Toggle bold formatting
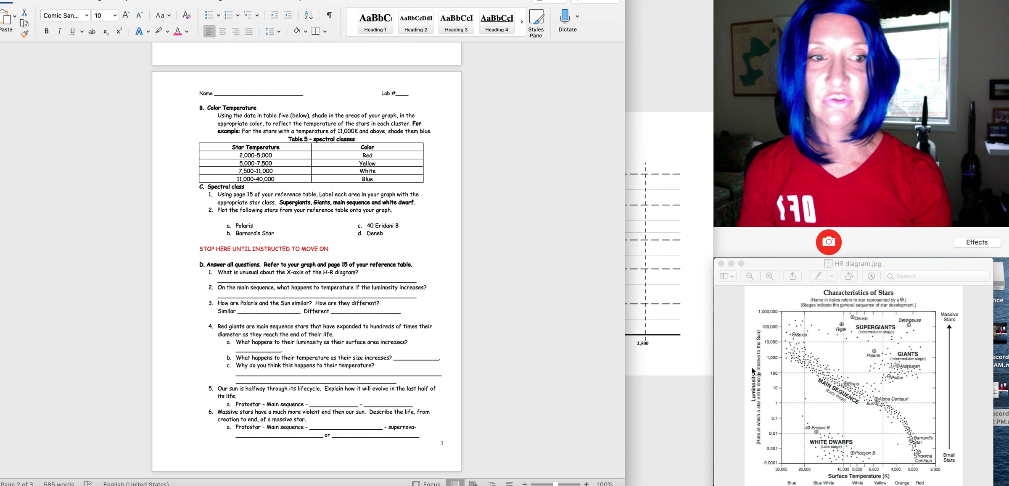1009x486 pixels. tap(46, 31)
